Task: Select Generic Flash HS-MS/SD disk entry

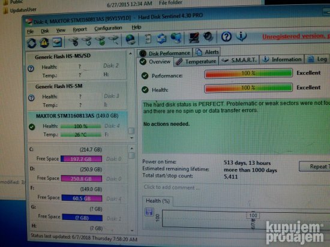Action: (77, 65)
